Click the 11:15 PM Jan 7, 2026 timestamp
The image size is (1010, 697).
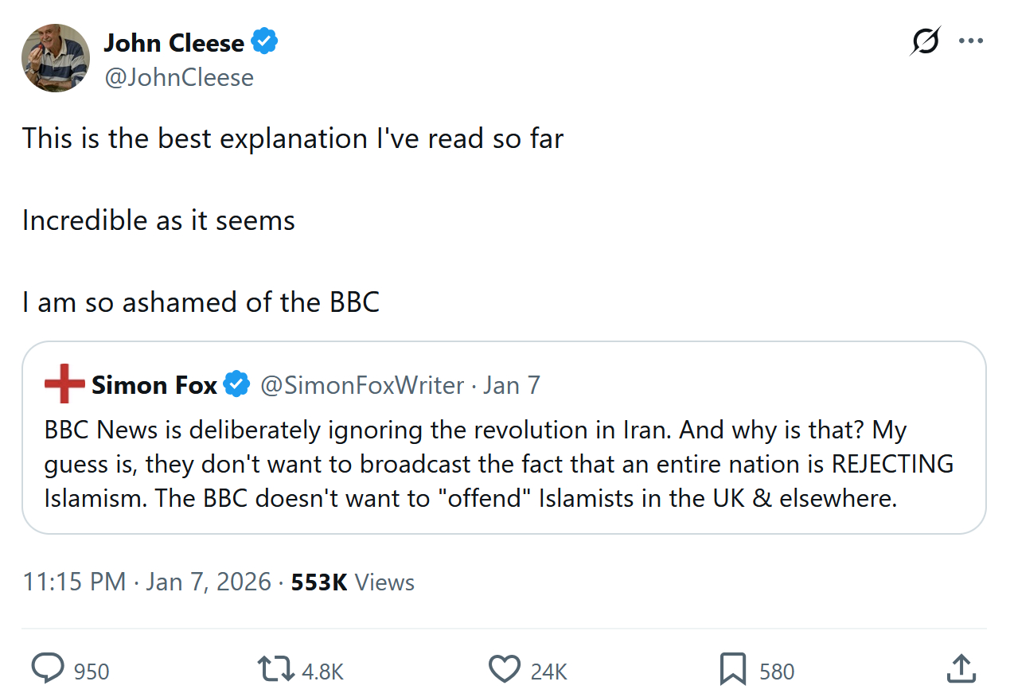pyautogui.click(x=147, y=582)
